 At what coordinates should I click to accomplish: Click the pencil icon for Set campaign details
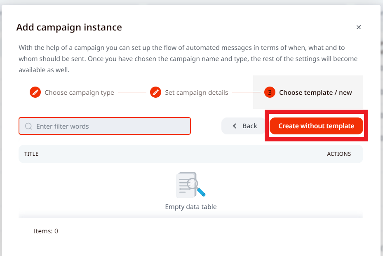click(155, 92)
